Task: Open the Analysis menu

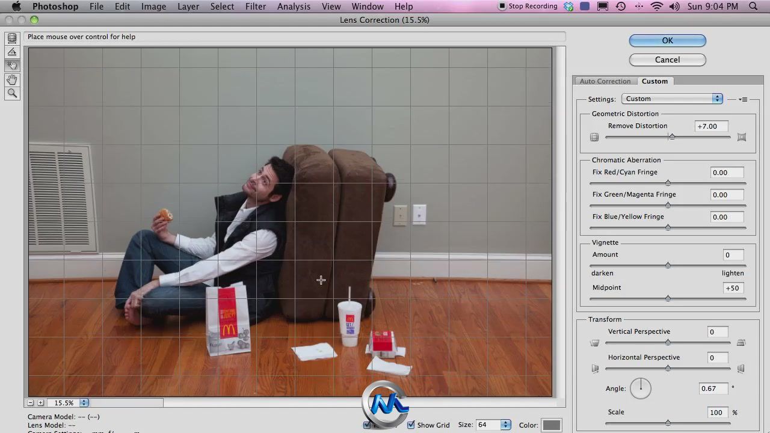Action: pyautogui.click(x=294, y=7)
